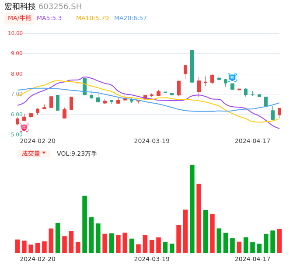300x265 pixels.
Task: Click the 9.00 price axis label
Action: point(17,53)
